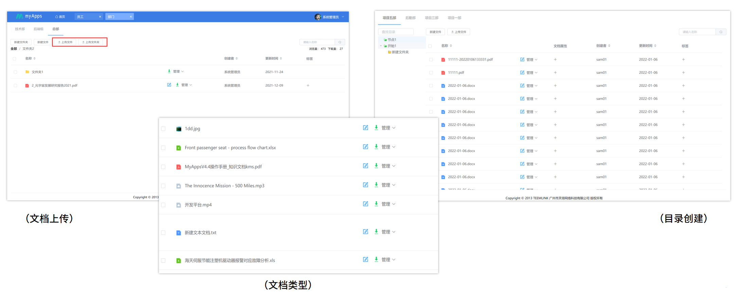Image resolution: width=736 pixels, height=292 pixels.
Task: Click the edit icon for 11111.pdf
Action: [x=522, y=72]
